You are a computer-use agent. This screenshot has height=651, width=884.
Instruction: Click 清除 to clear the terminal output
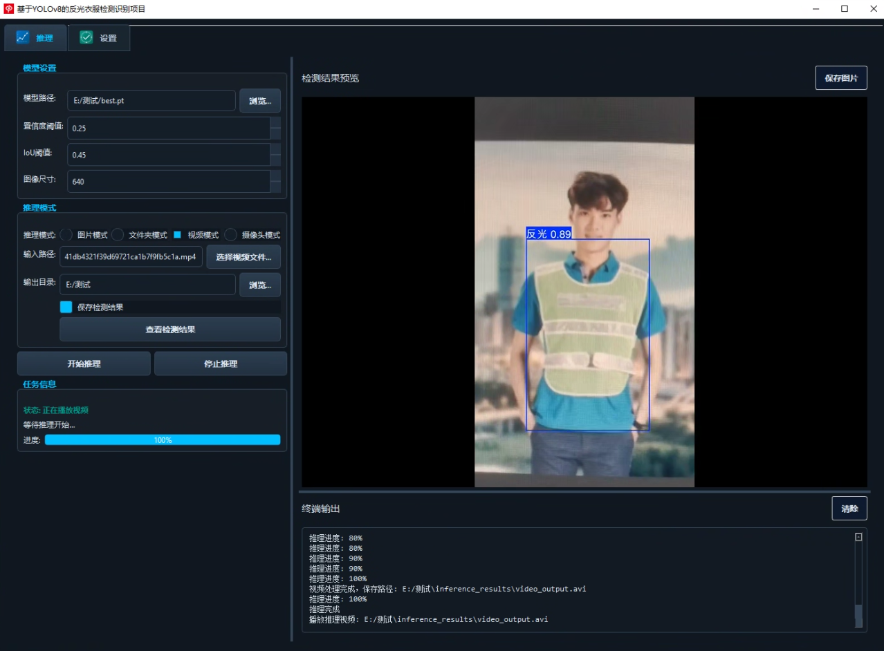849,509
